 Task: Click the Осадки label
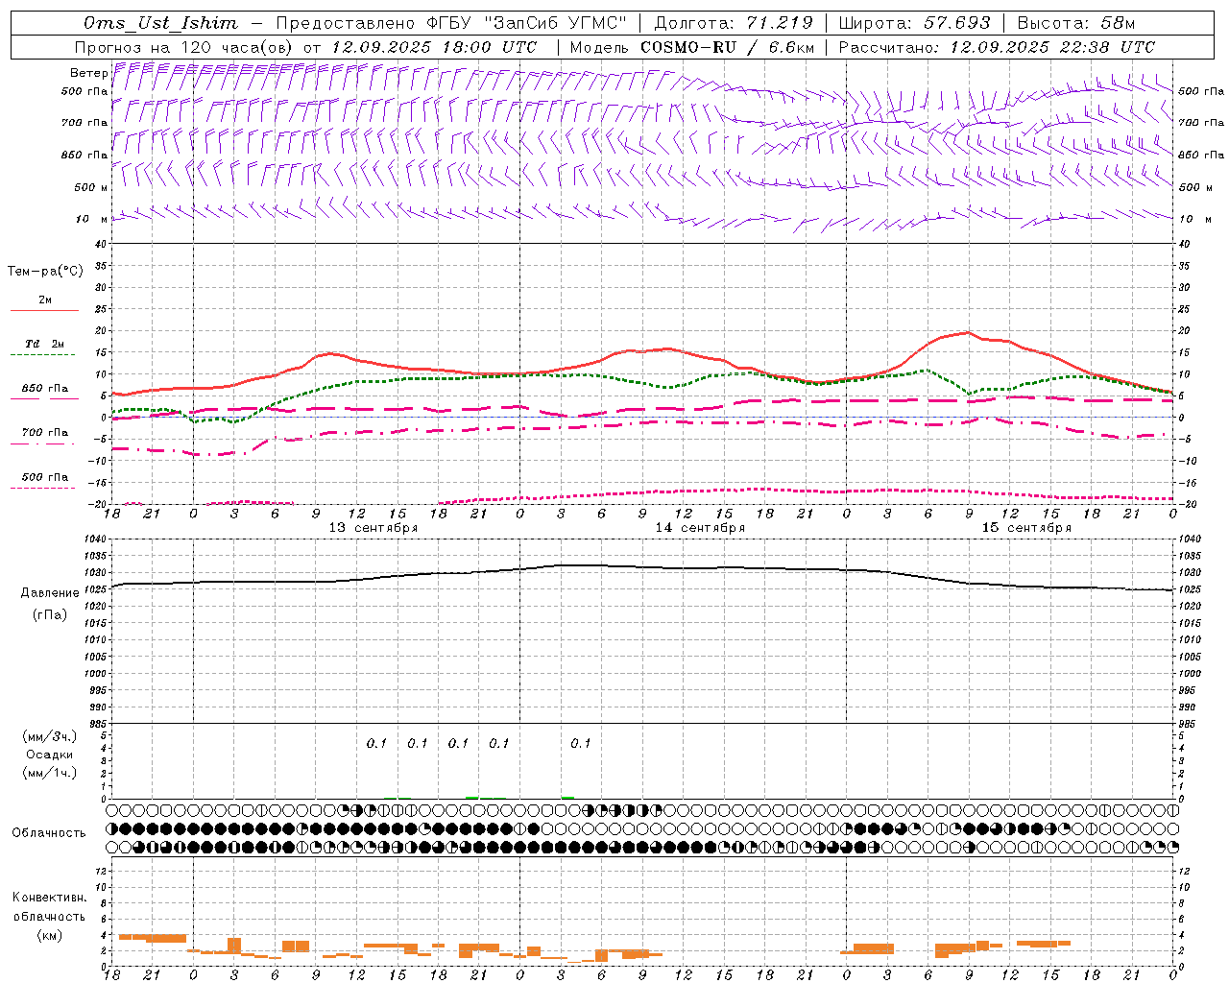(50, 755)
